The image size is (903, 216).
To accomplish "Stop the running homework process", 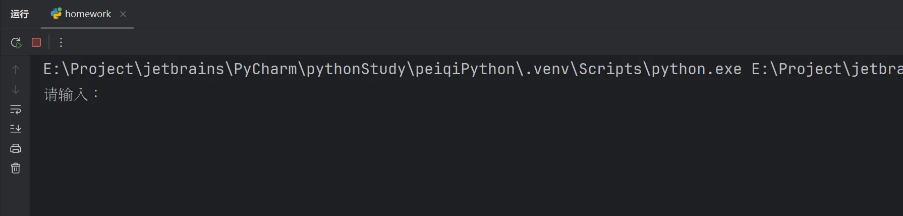I will click(x=36, y=42).
